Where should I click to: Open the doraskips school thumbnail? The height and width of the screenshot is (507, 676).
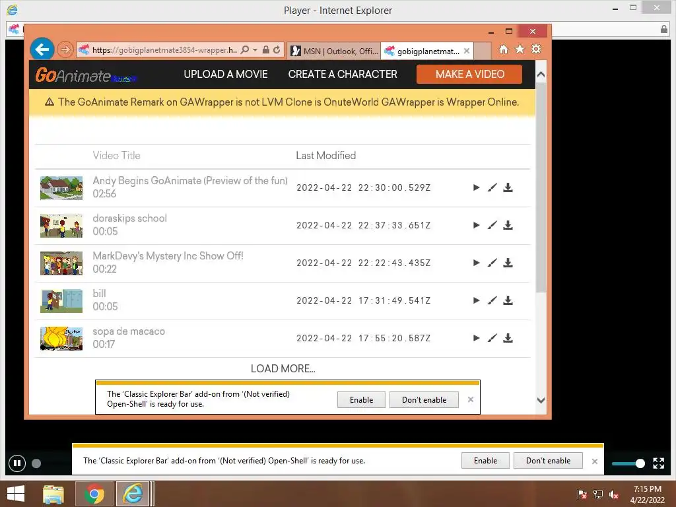pyautogui.click(x=61, y=226)
